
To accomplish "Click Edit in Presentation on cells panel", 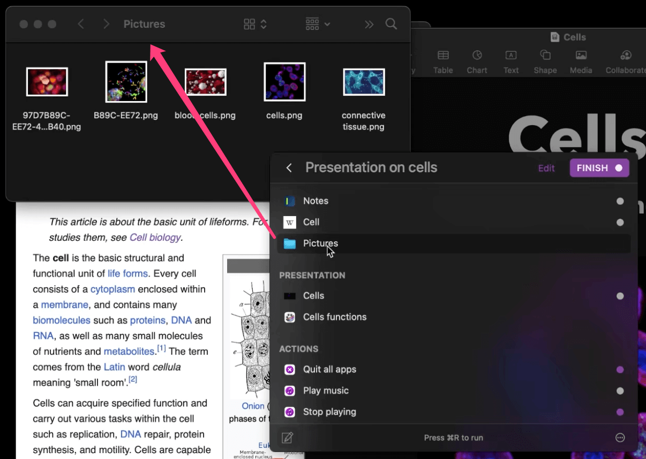I will pyautogui.click(x=546, y=168).
